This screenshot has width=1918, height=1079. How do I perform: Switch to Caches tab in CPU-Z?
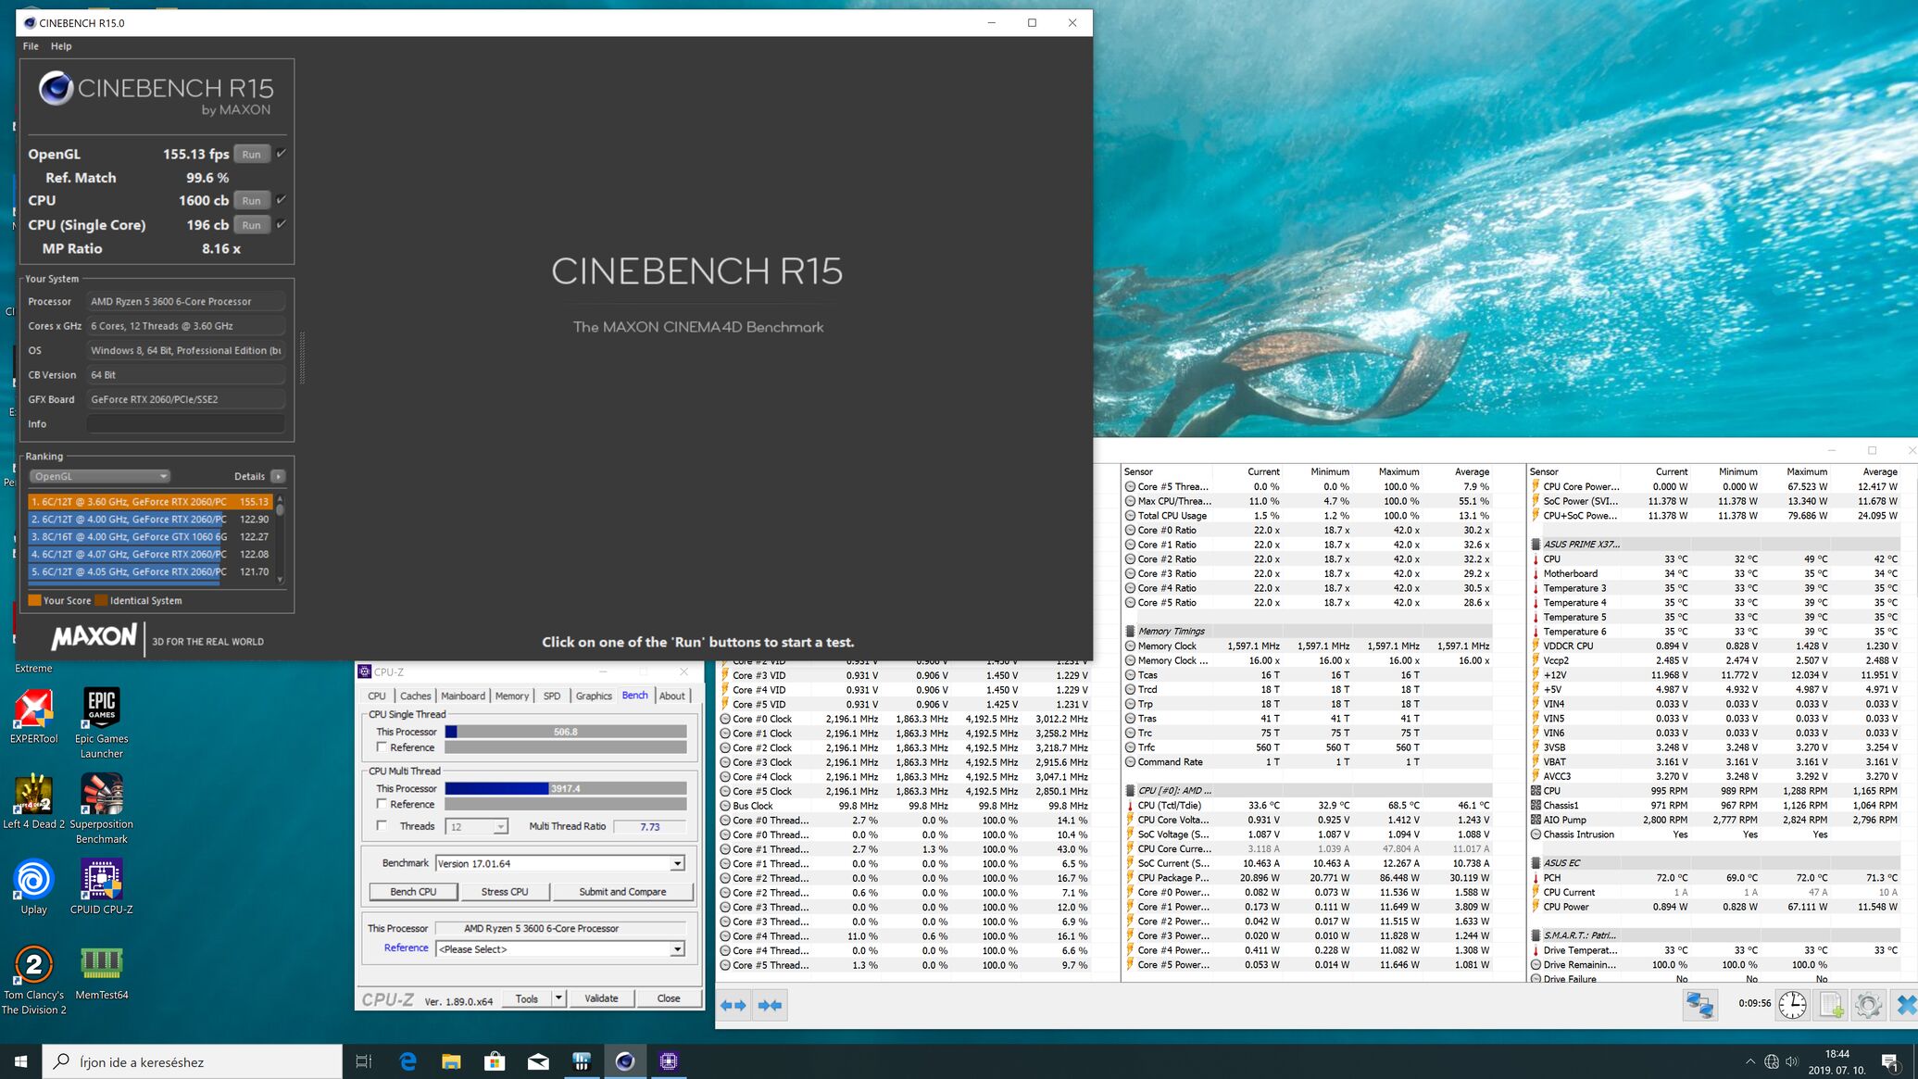click(415, 696)
